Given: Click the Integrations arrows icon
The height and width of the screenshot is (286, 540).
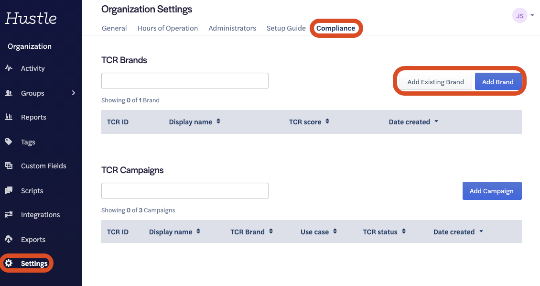Looking at the screenshot, I should 9,215.
